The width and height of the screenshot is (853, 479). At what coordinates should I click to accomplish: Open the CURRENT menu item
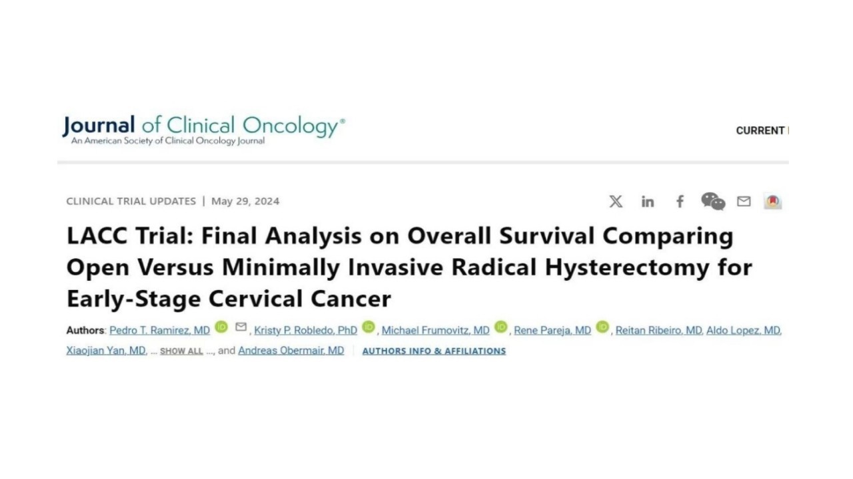pyautogui.click(x=761, y=131)
